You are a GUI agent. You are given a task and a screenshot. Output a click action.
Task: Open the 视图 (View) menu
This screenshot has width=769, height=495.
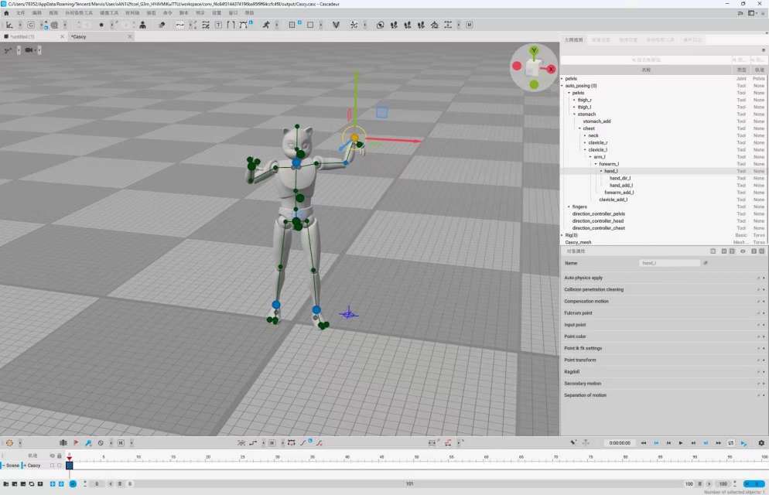pos(53,13)
